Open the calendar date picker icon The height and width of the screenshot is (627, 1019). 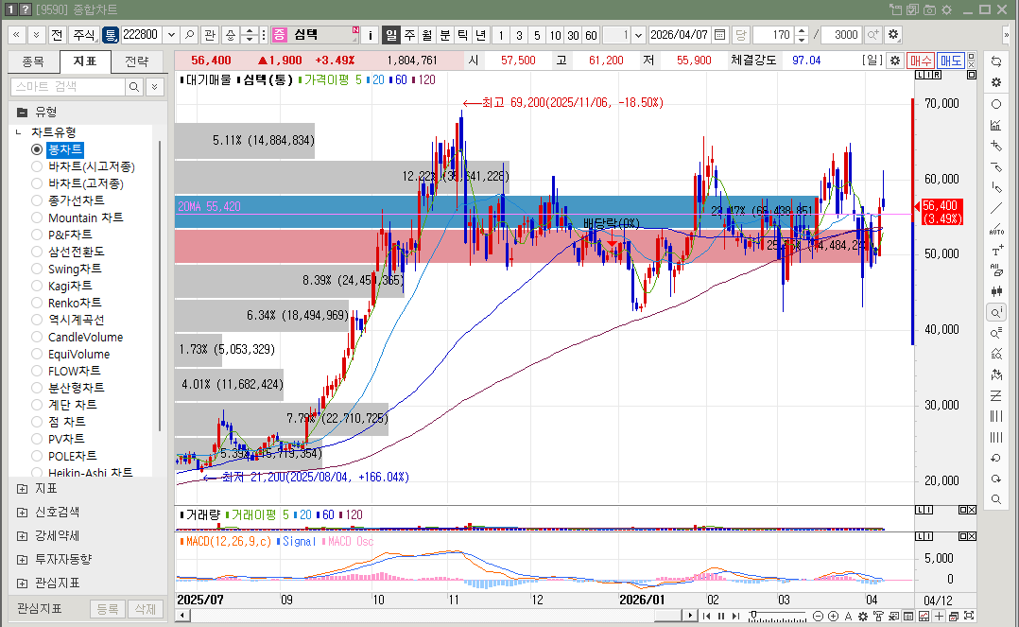pos(719,34)
